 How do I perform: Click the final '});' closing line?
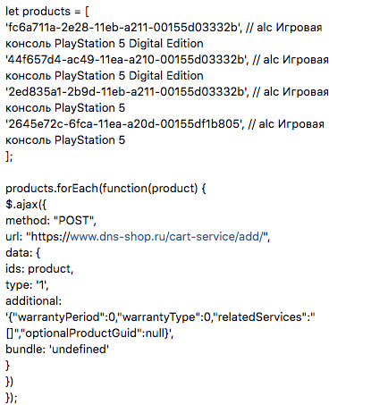[12, 398]
